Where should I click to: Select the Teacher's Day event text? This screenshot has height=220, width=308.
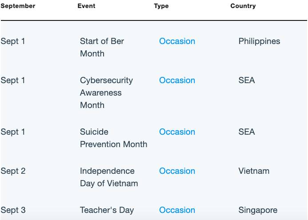click(x=107, y=210)
